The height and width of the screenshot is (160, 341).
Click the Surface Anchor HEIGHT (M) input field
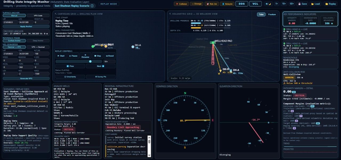coord(42,22)
